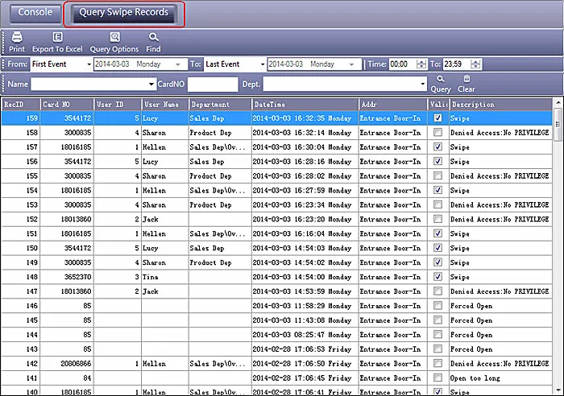The image size is (564, 396).
Task: Click Hellen in record 157
Action: pos(155,147)
